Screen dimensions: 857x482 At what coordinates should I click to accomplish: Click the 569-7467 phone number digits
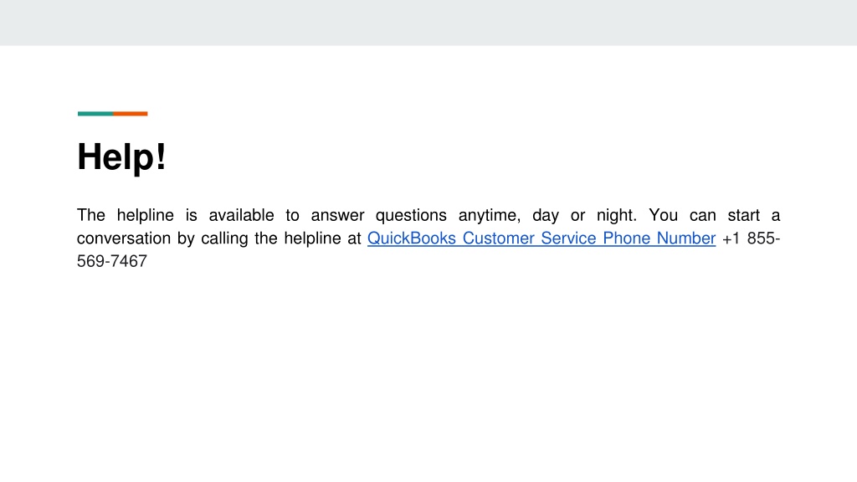(x=112, y=261)
